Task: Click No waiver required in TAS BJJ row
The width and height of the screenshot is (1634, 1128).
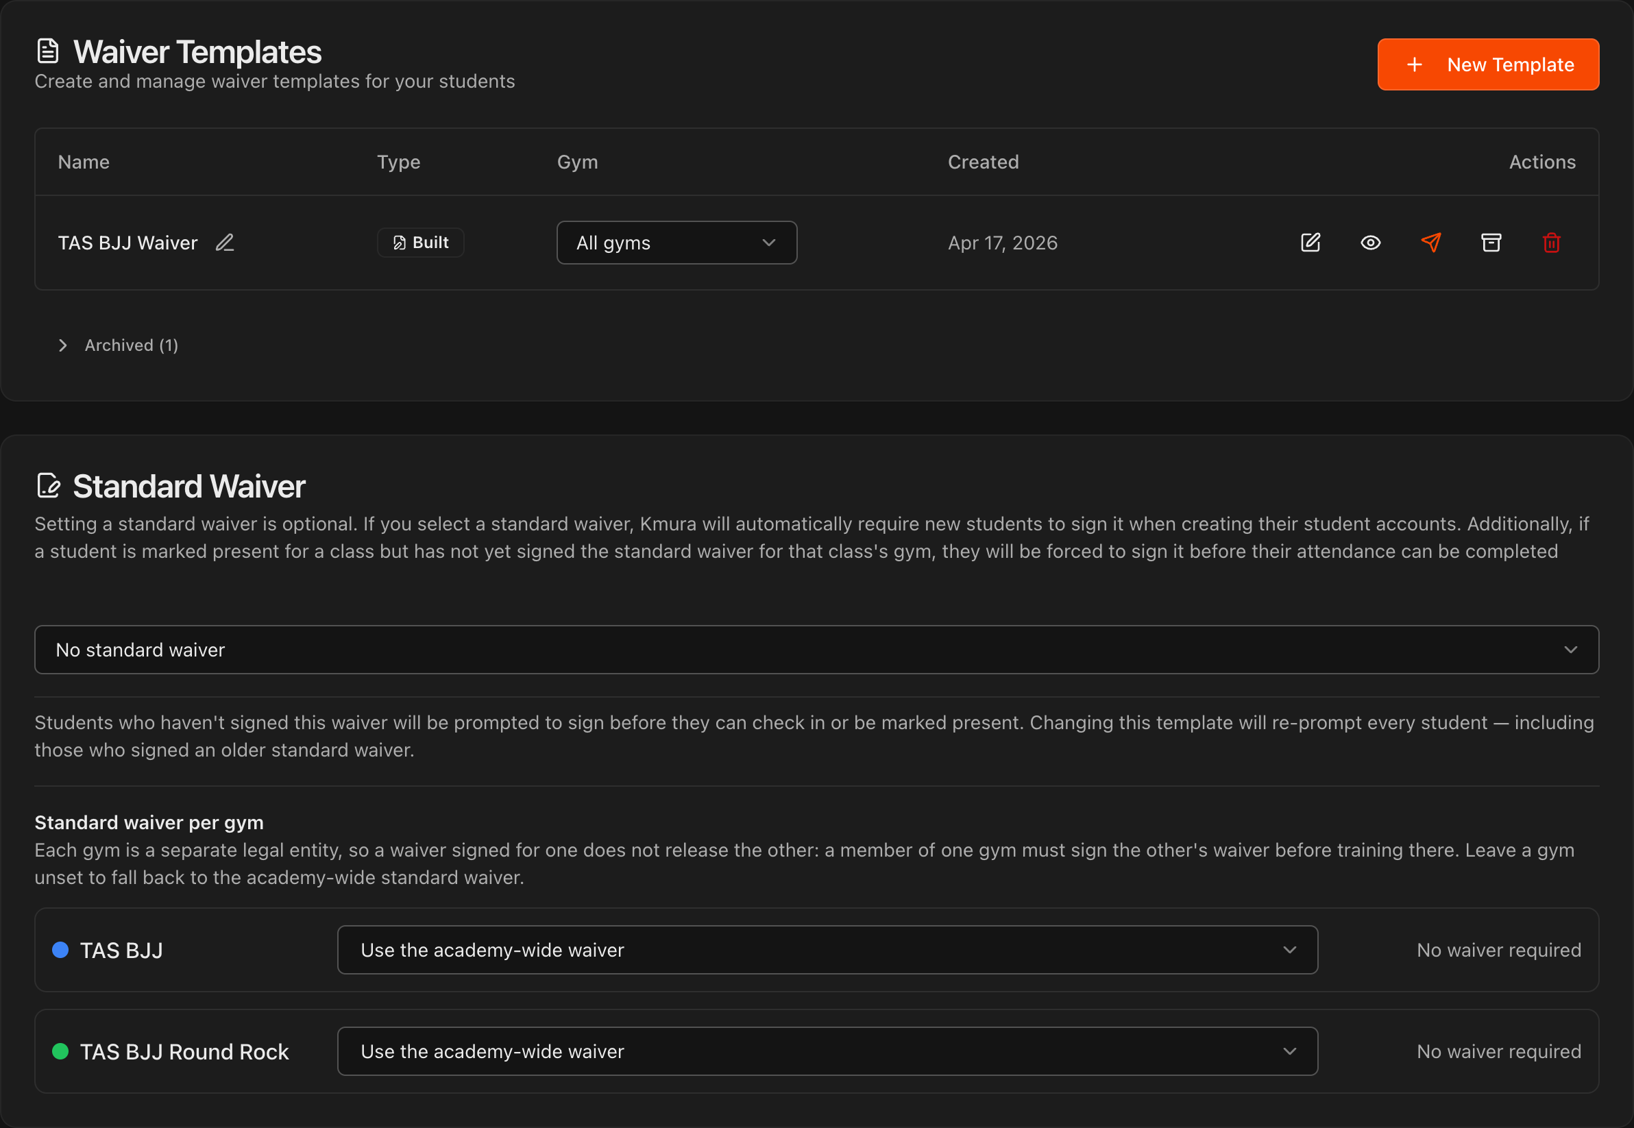Action: [1498, 950]
